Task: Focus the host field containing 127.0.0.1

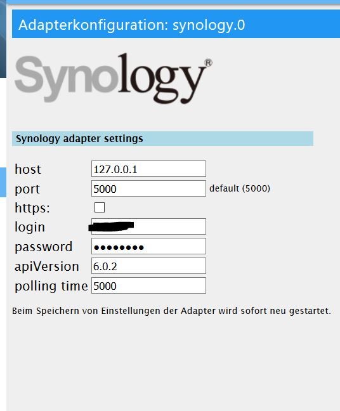Action: pyautogui.click(x=148, y=169)
